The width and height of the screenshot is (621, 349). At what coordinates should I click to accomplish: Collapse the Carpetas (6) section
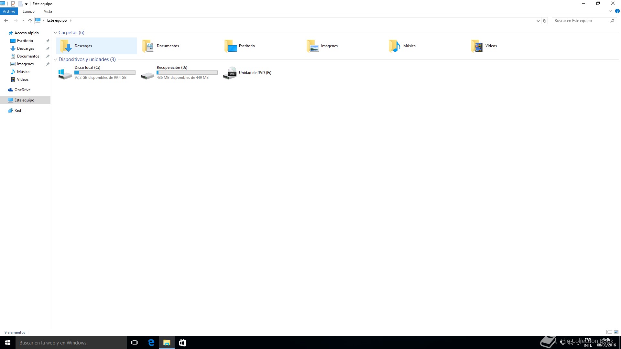[x=55, y=33]
